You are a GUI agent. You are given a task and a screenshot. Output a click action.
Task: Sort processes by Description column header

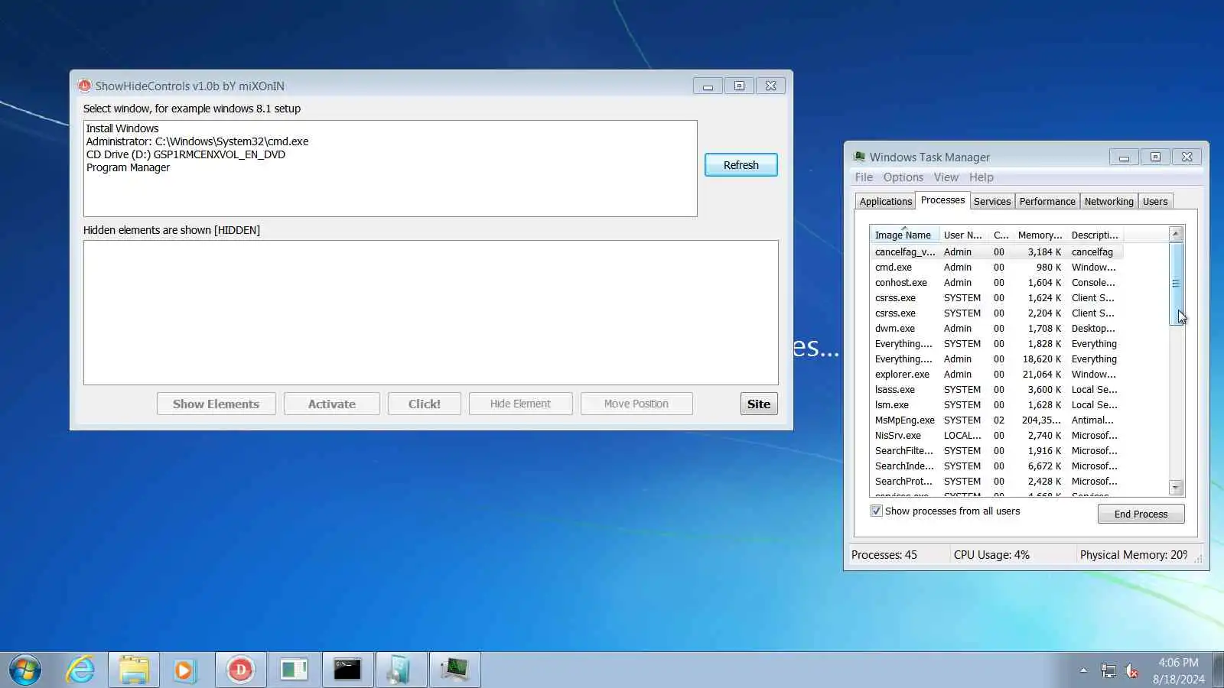1094,235
